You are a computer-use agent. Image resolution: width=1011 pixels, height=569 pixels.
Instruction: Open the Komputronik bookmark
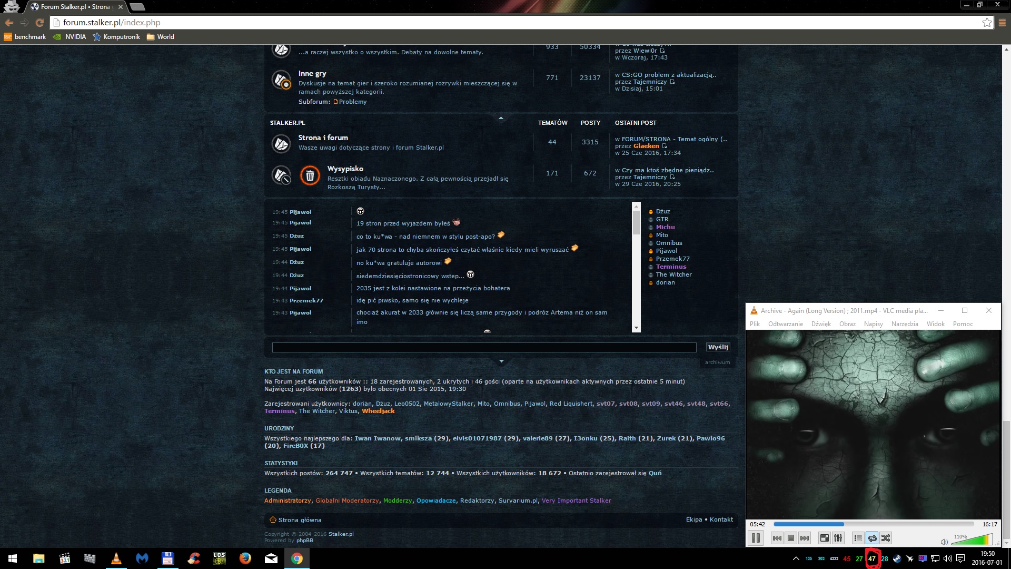[x=116, y=37]
